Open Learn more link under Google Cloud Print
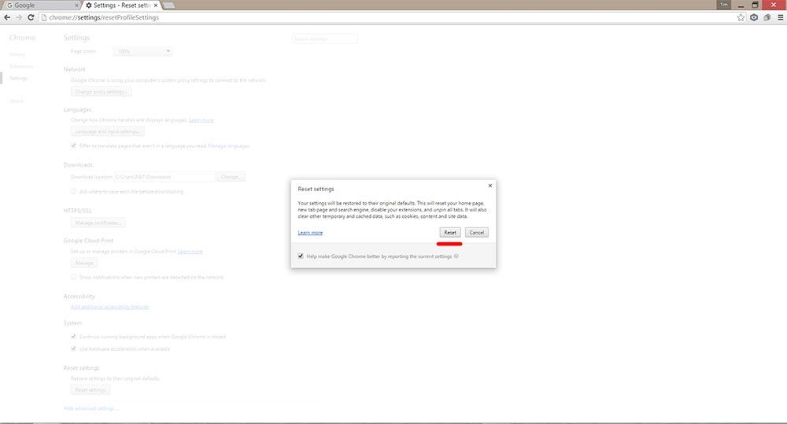This screenshot has height=424, width=787. point(190,252)
